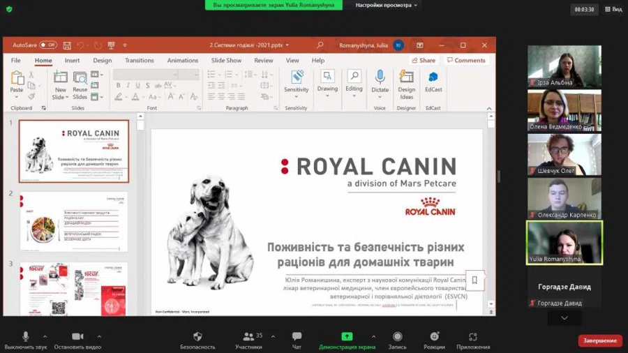Open Zoom participants list (Участники)

pos(248,340)
